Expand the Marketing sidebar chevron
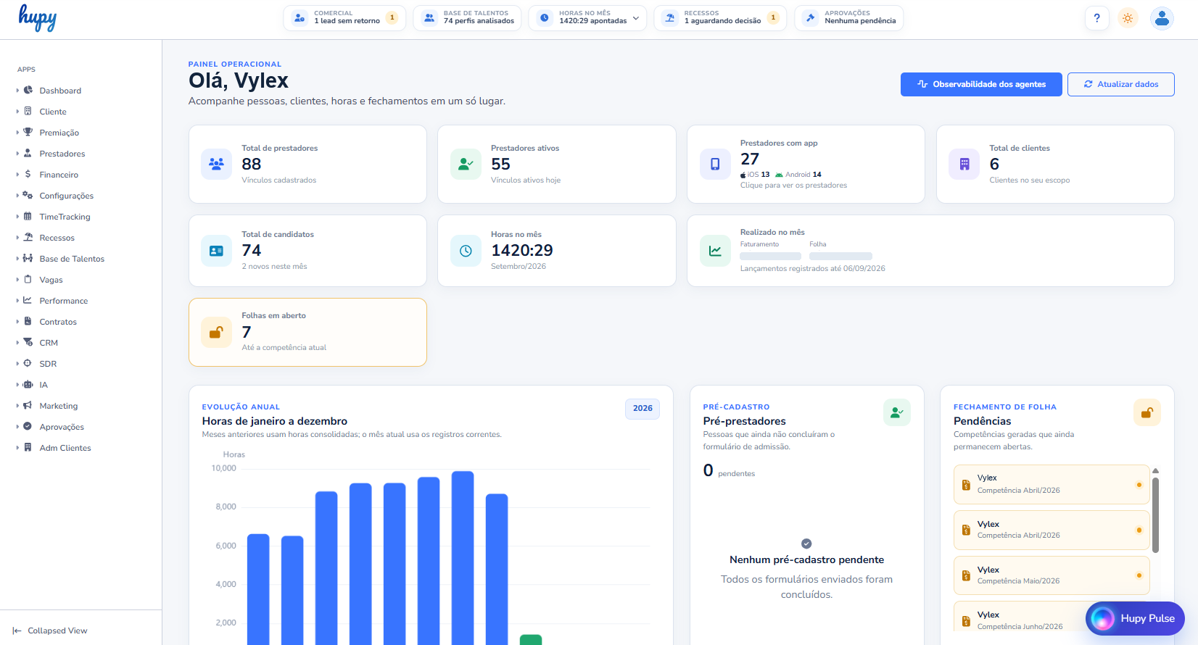 click(x=17, y=406)
